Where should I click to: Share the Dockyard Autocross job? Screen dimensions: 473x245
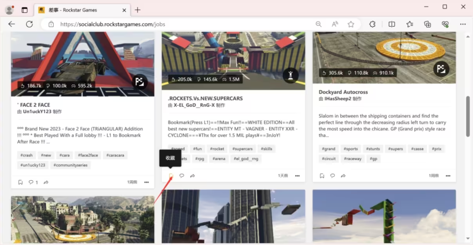[x=343, y=175]
